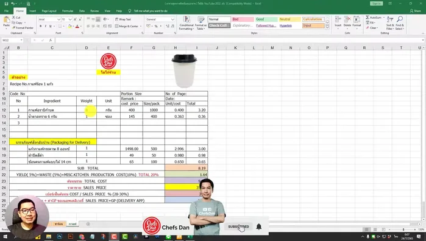Click the Windows Start button

pos(5,237)
